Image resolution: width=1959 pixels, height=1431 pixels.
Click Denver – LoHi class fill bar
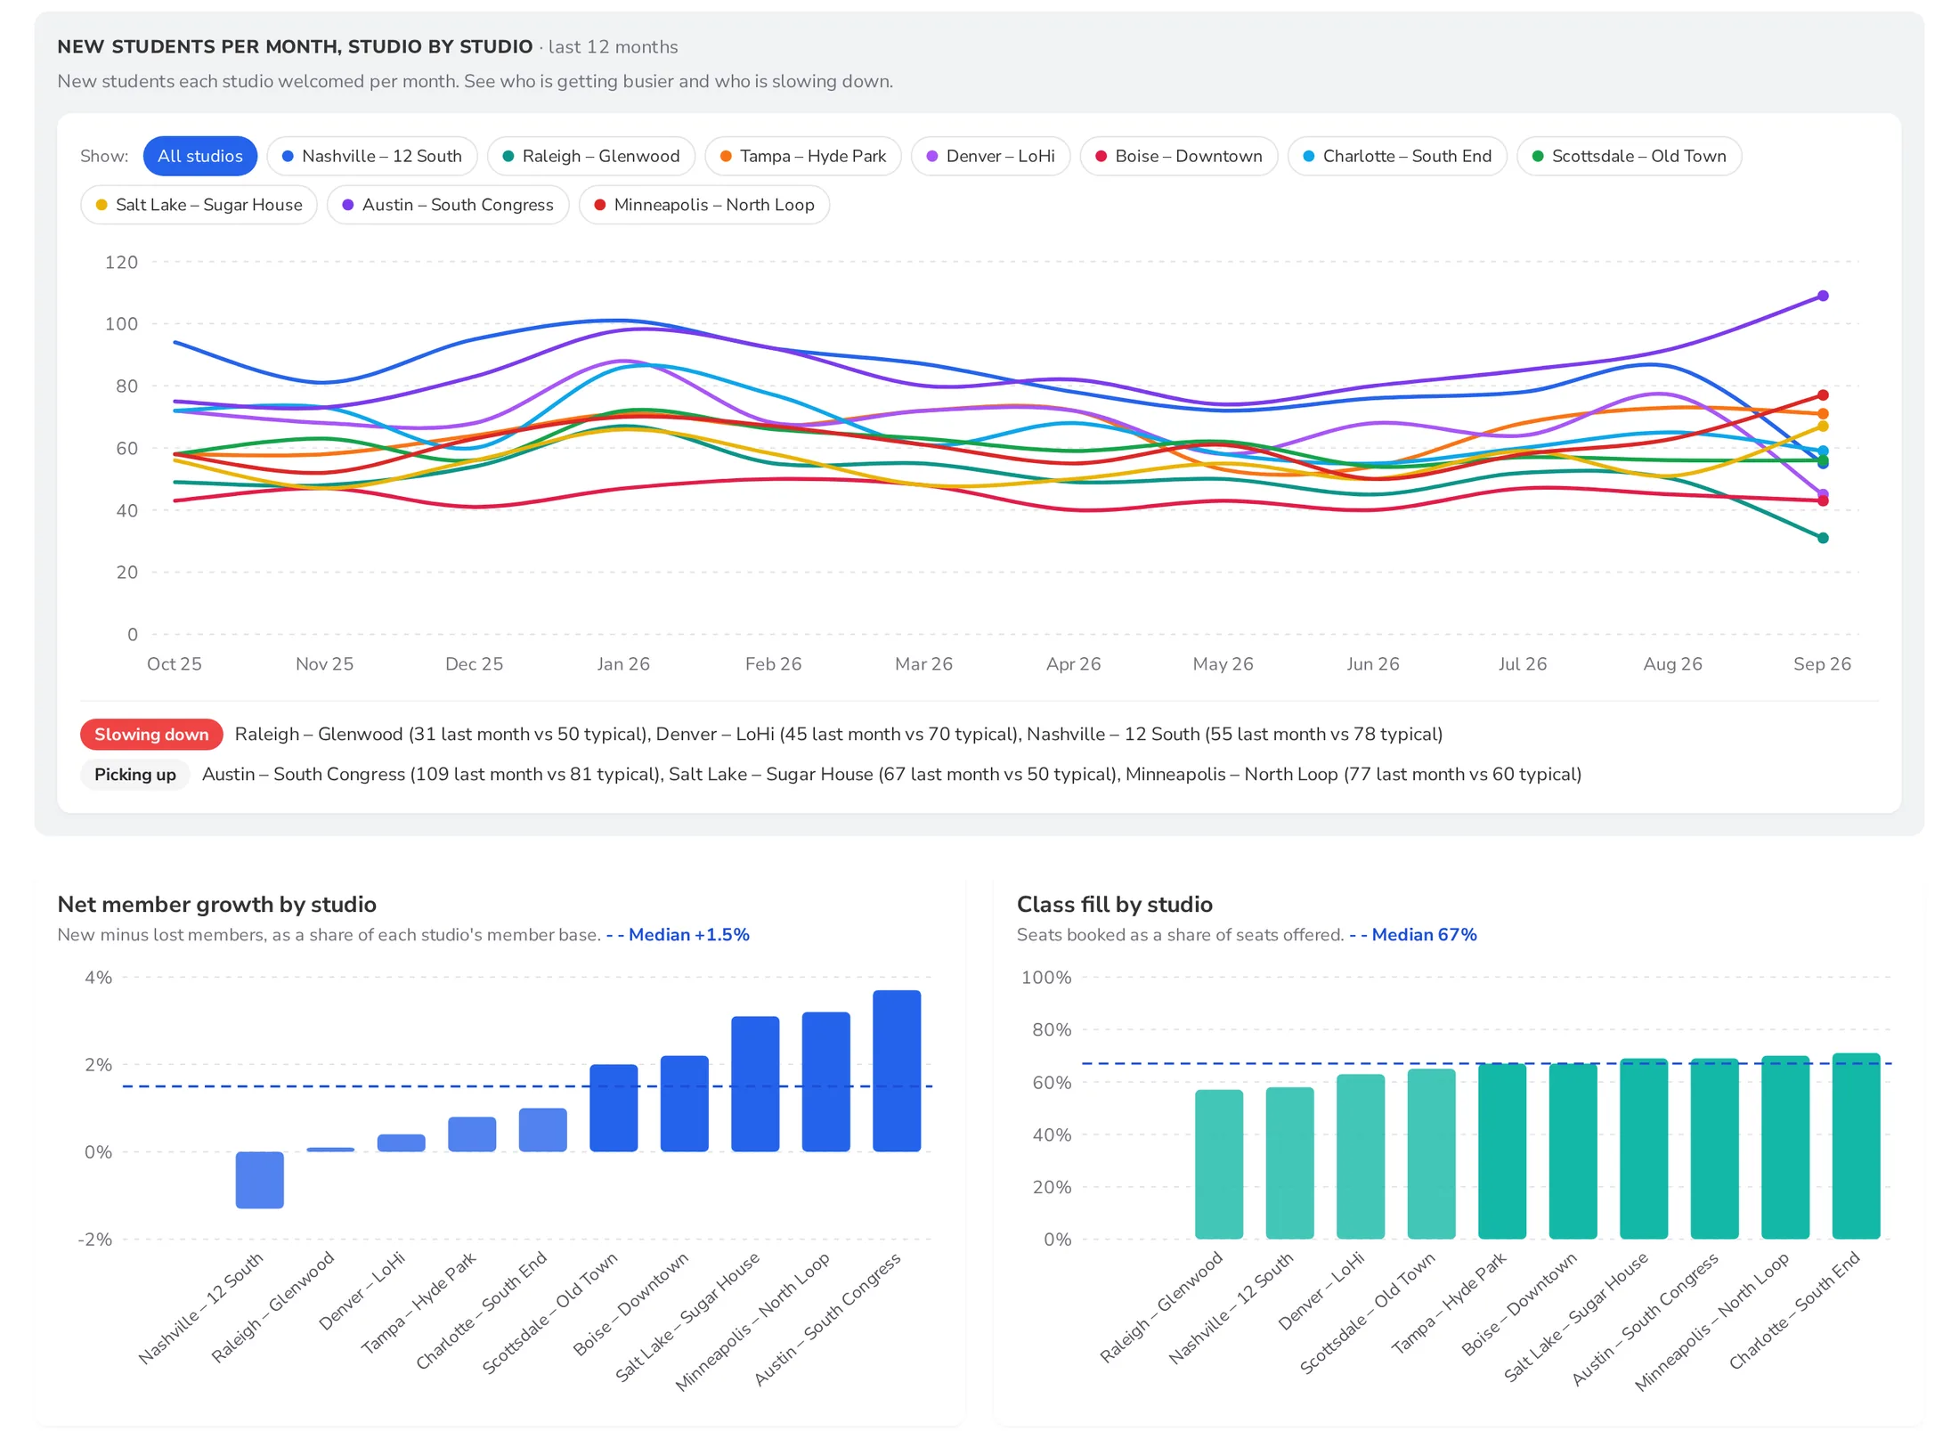(x=1361, y=1156)
